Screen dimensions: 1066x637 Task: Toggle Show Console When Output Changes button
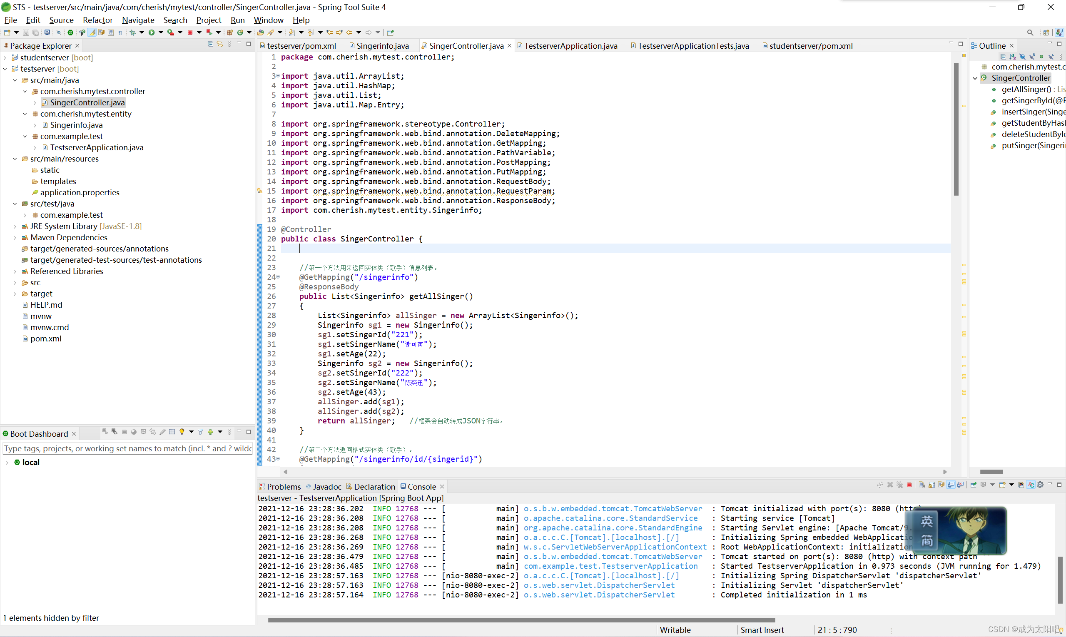pos(951,485)
